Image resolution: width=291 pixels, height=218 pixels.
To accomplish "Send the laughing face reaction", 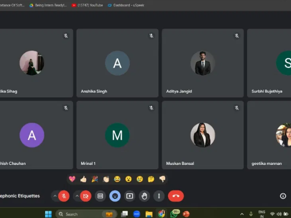I will click(117, 179).
